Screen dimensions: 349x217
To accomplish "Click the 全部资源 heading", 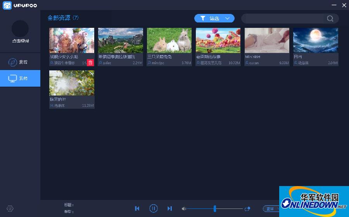I will (59, 18).
